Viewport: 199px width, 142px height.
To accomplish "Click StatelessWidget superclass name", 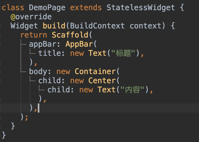I will pyautogui.click(x=141, y=8).
